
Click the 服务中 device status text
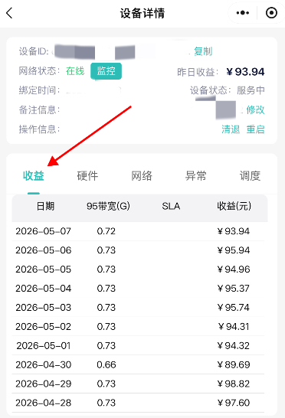[x=251, y=90]
